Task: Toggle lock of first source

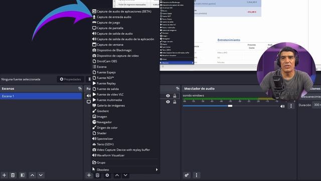Action: 175,96
